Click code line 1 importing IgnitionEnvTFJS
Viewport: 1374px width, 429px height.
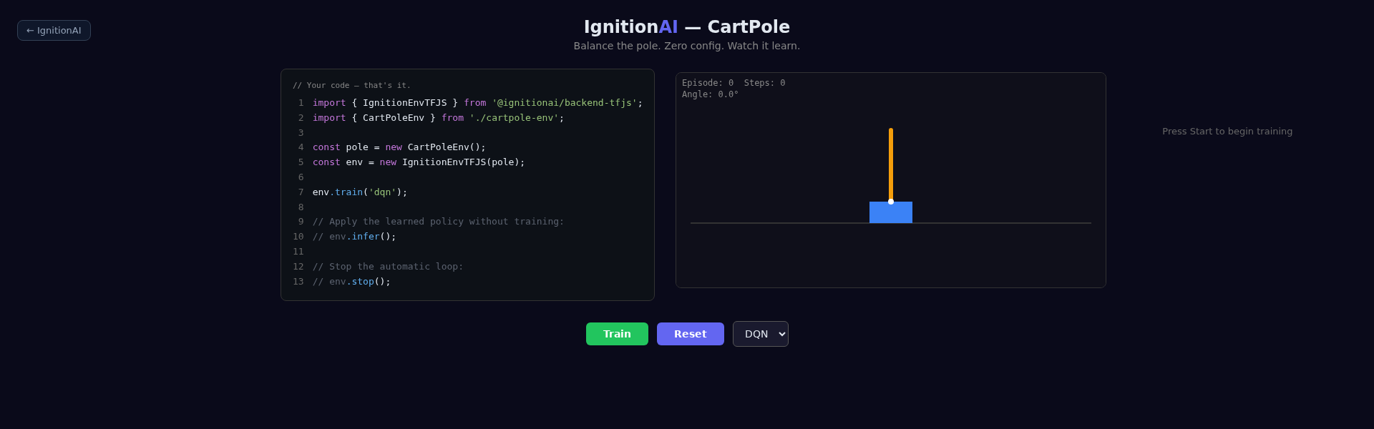(x=477, y=103)
